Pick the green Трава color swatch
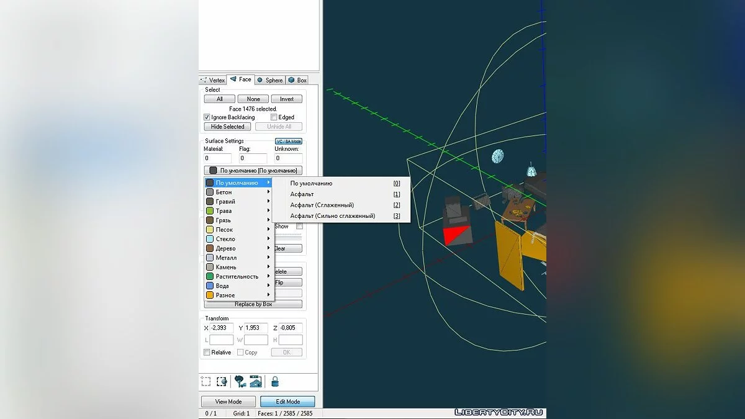This screenshot has height=419, width=745. pos(210,211)
